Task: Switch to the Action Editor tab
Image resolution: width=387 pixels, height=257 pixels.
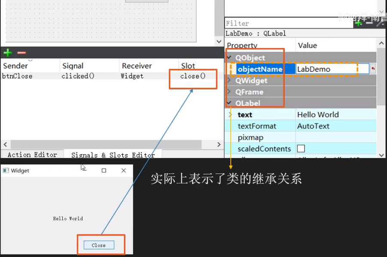Action: pyautogui.click(x=32, y=155)
